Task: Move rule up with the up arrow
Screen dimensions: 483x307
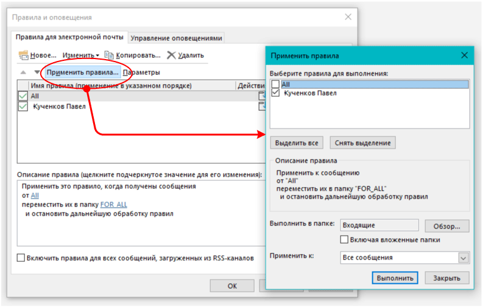Action: (x=22, y=72)
